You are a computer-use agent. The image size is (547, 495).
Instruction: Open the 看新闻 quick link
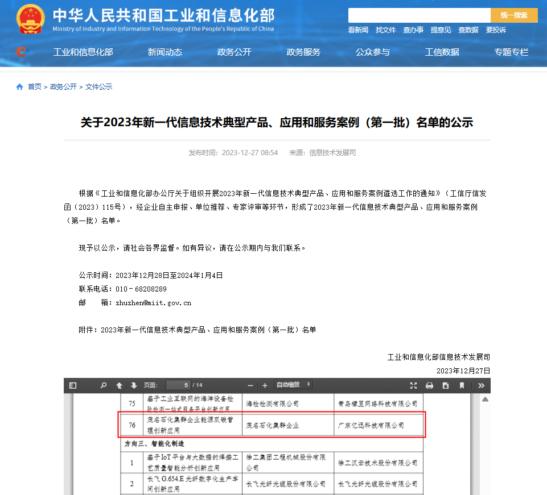358,30
